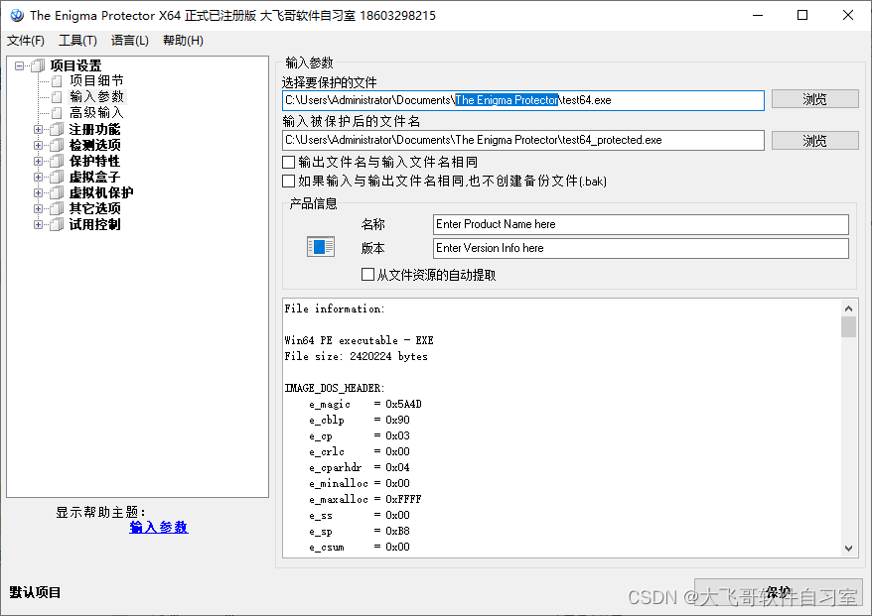This screenshot has width=872, height=616.
Task: Open the 语言(L) menu
Action: [x=129, y=40]
